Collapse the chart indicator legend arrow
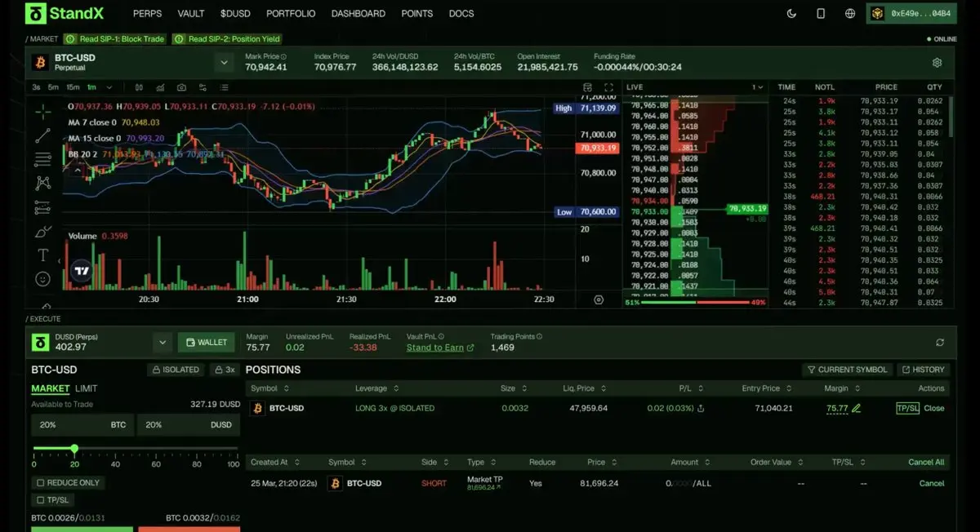 click(x=78, y=171)
